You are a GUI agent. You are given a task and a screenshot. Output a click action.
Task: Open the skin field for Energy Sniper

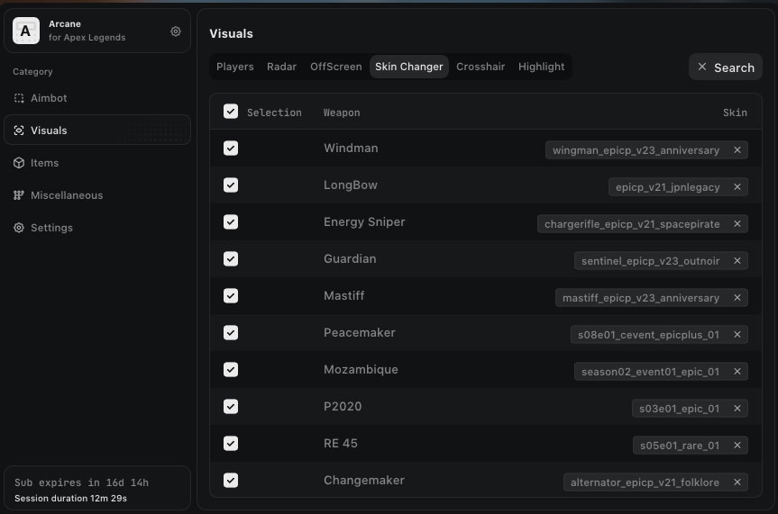632,224
